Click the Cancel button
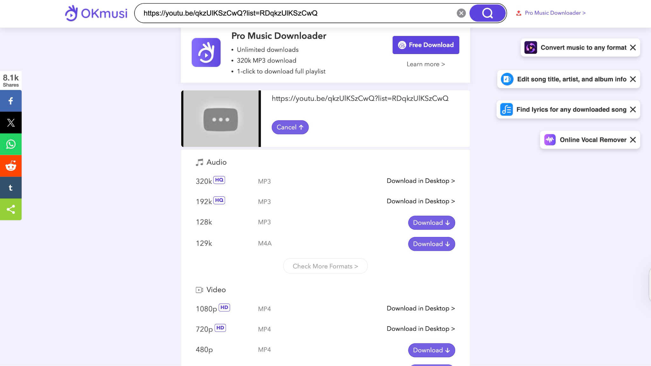Image resolution: width=651 pixels, height=366 pixels. 290,127
